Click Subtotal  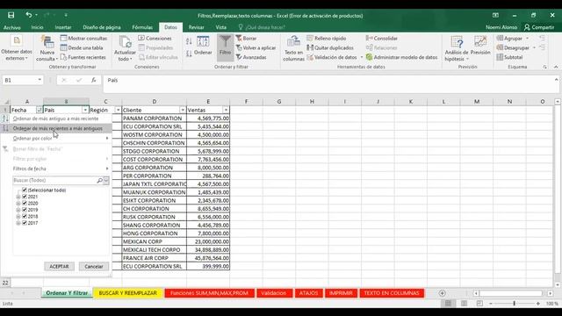(509, 57)
